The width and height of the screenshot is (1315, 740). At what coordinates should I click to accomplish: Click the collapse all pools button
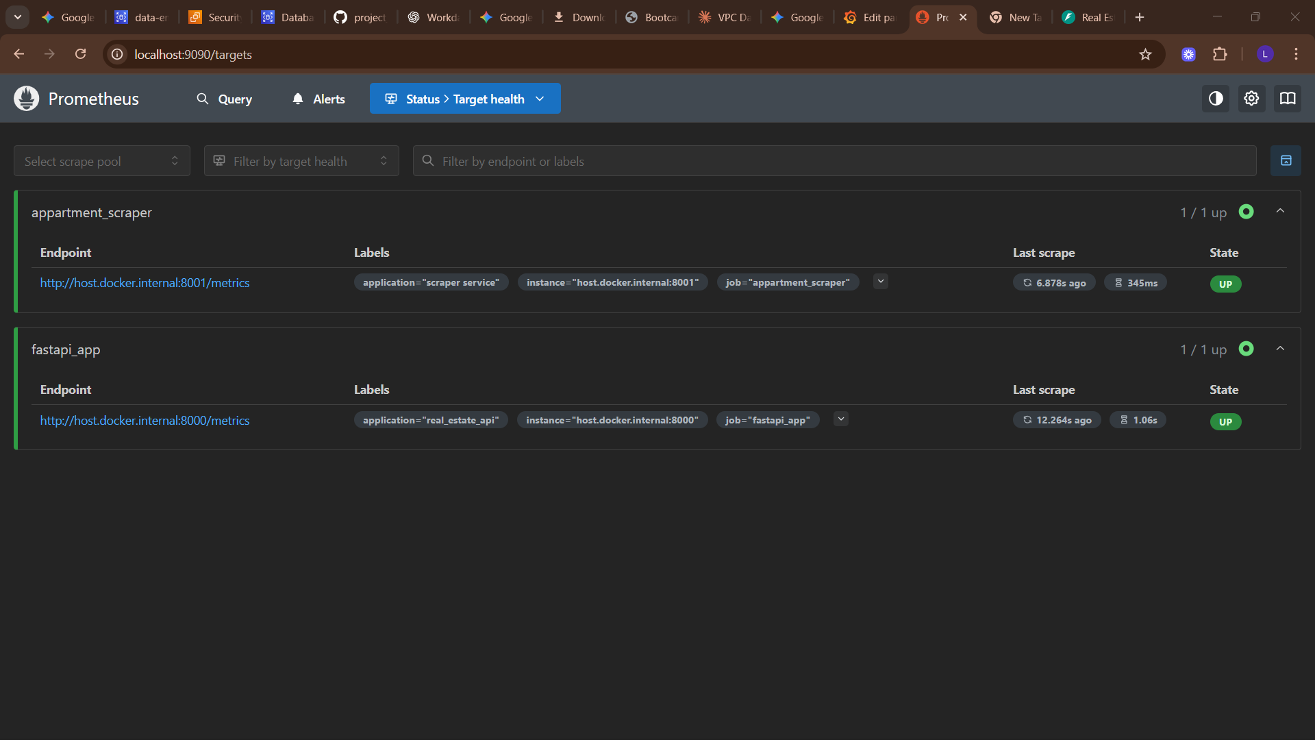point(1286,160)
